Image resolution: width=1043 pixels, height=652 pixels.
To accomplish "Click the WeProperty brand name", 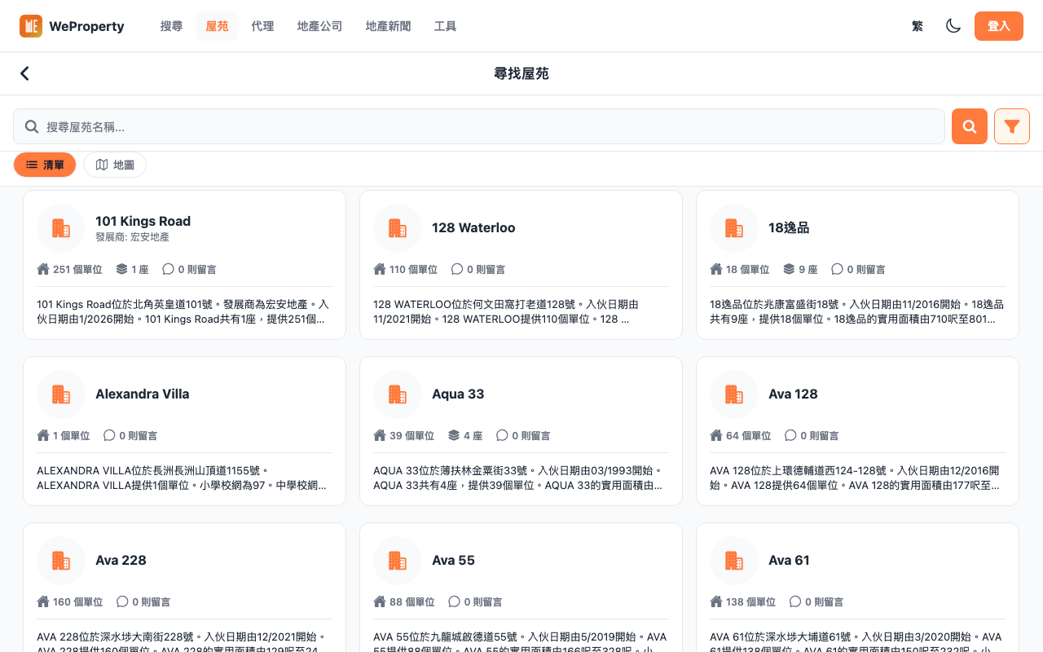I will 86,26.
